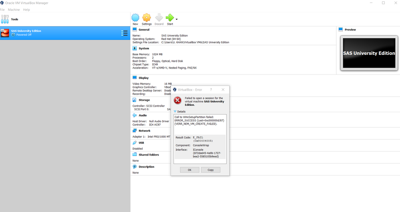Close the VirtualBox Error dialog
This screenshot has width=400, height=212.
tap(223, 90)
